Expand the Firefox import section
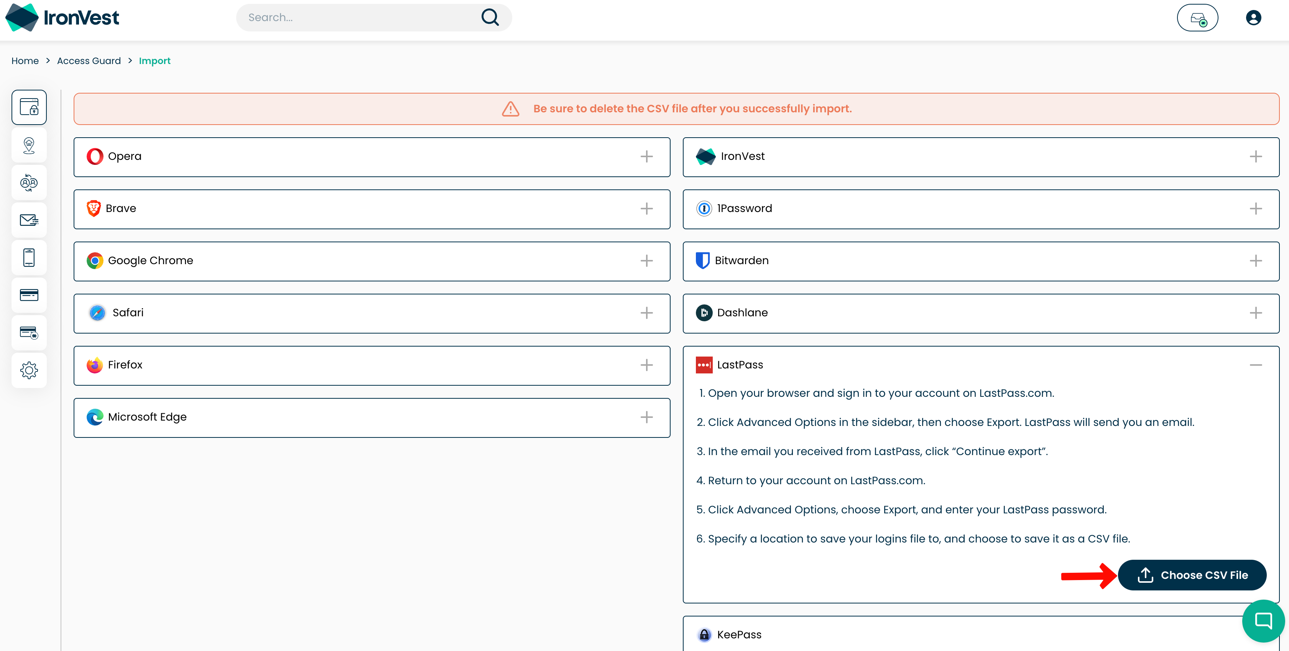Viewport: 1289px width, 651px height. pyautogui.click(x=646, y=365)
